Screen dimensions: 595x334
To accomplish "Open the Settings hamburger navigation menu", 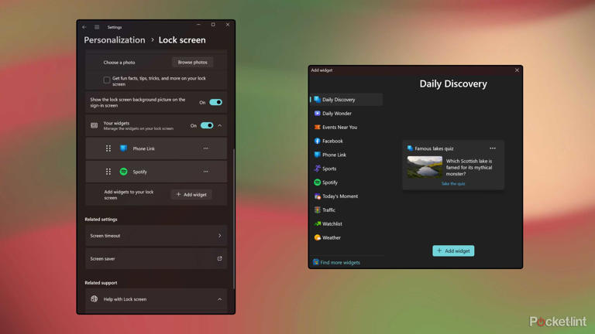I will [x=97, y=27].
